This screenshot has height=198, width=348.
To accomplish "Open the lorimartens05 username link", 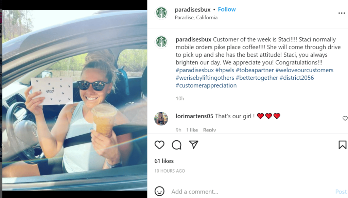I will (x=194, y=116).
